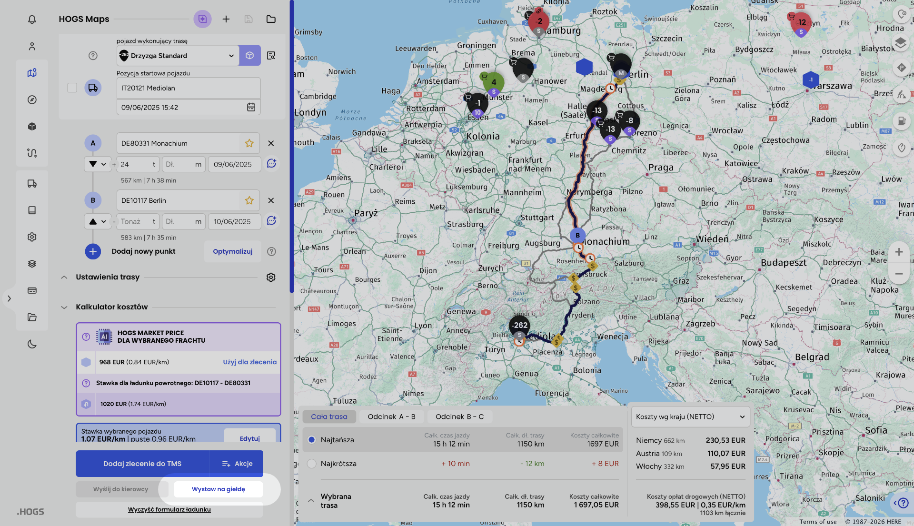Click the map layers icon
Image resolution: width=914 pixels, height=526 pixels.
point(900,43)
